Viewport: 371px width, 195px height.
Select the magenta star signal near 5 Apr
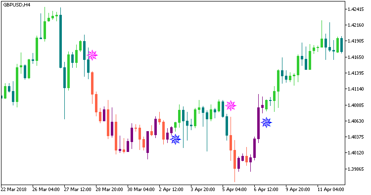(231, 105)
